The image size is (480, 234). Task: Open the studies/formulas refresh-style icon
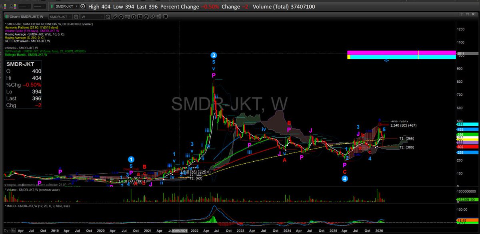coord(121,17)
